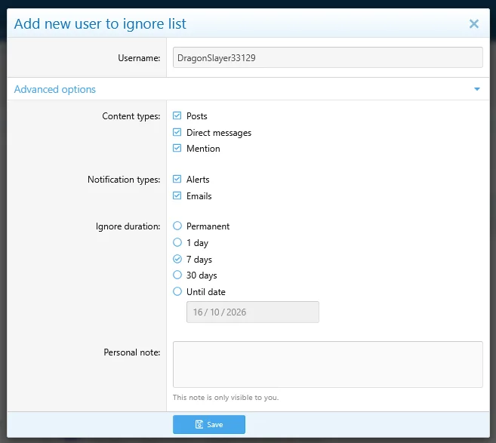Select the 1 day duration

pyautogui.click(x=177, y=242)
